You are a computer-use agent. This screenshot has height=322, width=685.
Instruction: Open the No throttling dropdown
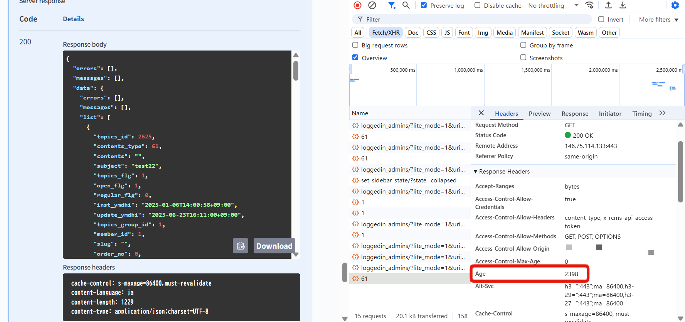point(553,5)
